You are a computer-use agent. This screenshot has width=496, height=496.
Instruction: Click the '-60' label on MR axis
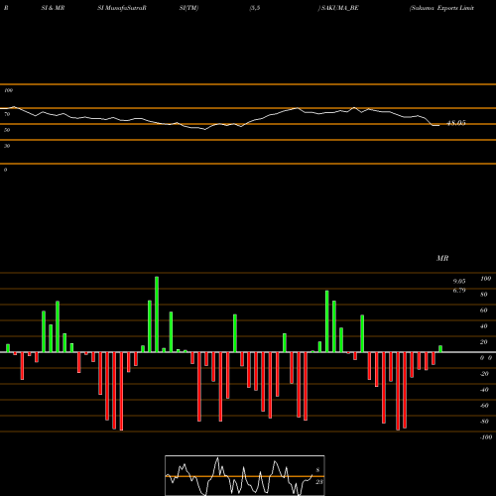point(484,406)
